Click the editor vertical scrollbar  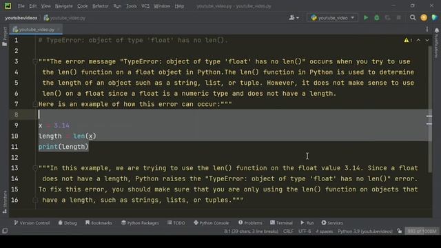point(430,109)
